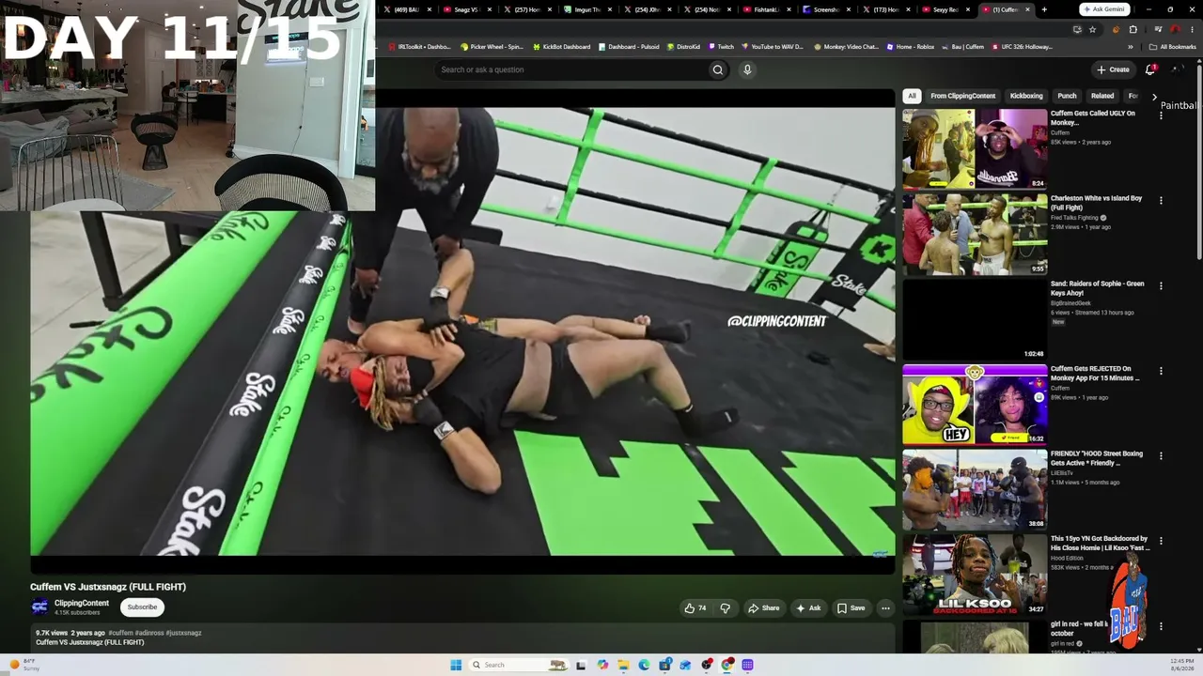Dislike the video with thumbs down
This screenshot has width=1203, height=676.
click(725, 608)
